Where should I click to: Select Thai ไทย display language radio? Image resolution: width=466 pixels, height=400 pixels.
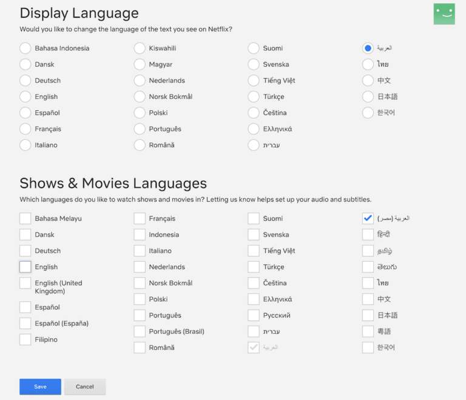tap(368, 64)
